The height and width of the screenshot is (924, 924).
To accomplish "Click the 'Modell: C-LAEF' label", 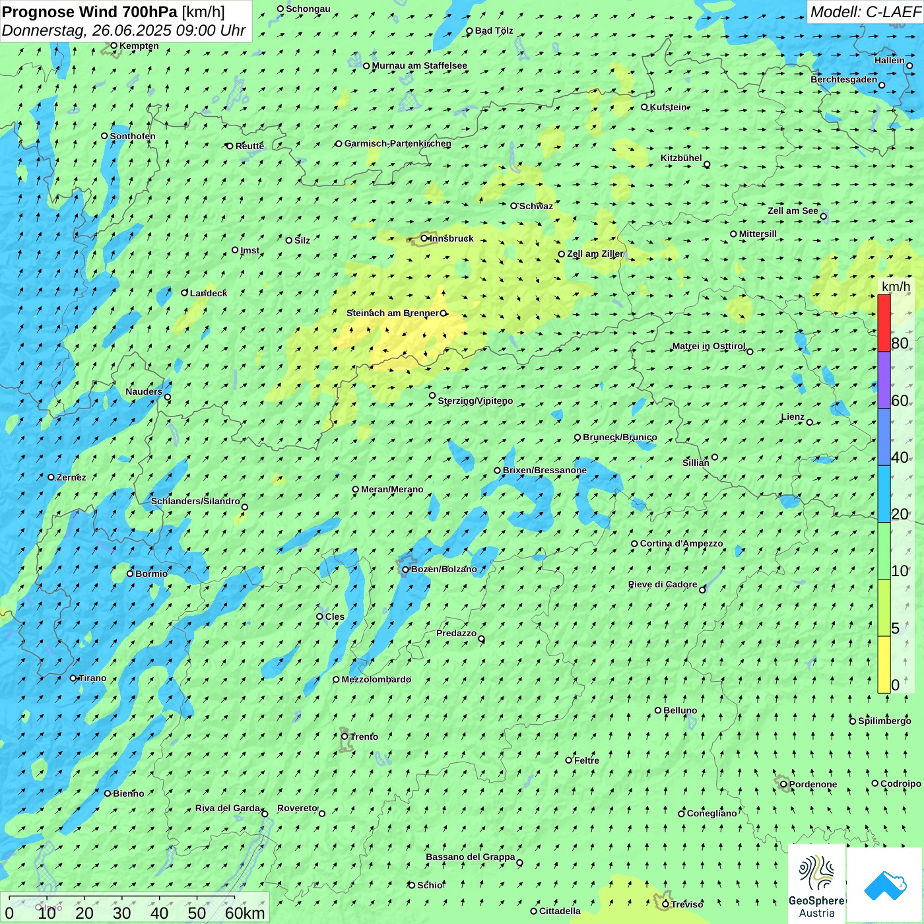I will click(865, 12).
